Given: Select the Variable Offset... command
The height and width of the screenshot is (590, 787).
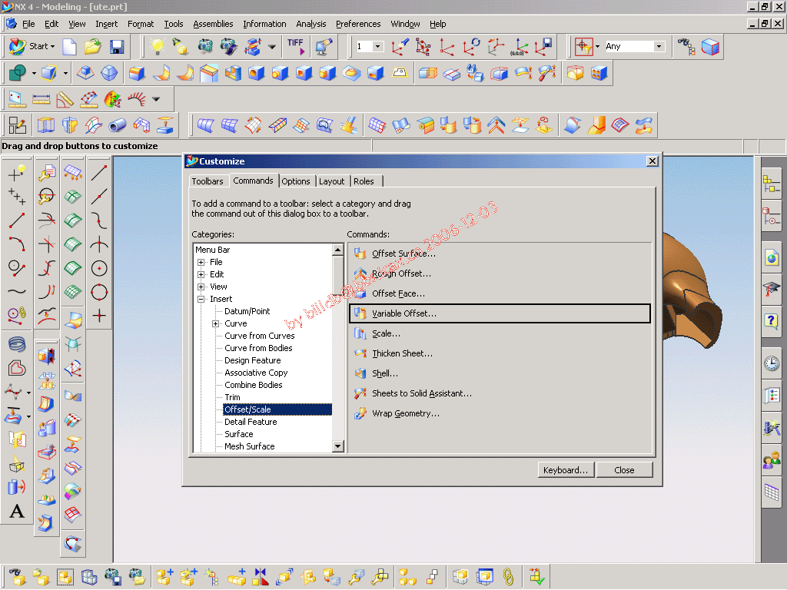Looking at the screenshot, I should click(x=500, y=313).
